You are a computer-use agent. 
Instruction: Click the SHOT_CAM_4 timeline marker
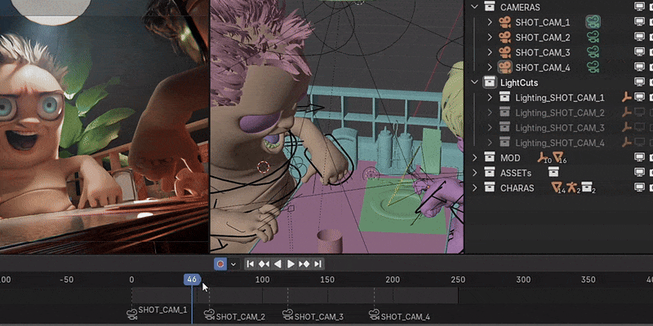tap(399, 315)
